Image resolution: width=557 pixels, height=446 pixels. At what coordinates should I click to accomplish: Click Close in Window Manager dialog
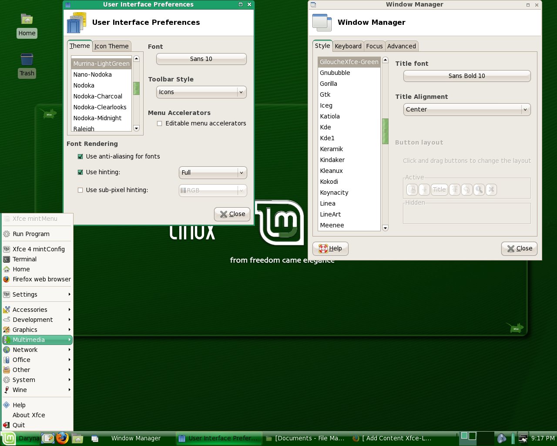[x=520, y=248]
